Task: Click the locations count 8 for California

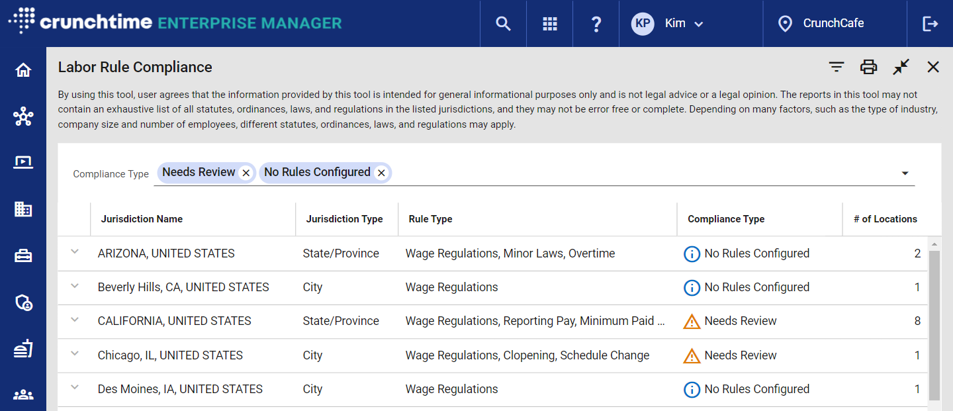Action: 917,321
